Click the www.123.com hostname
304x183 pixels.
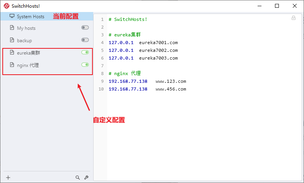click(x=171, y=81)
